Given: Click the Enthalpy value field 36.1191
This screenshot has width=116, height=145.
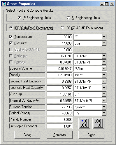Looking at the screenshot, I should tap(59, 56).
